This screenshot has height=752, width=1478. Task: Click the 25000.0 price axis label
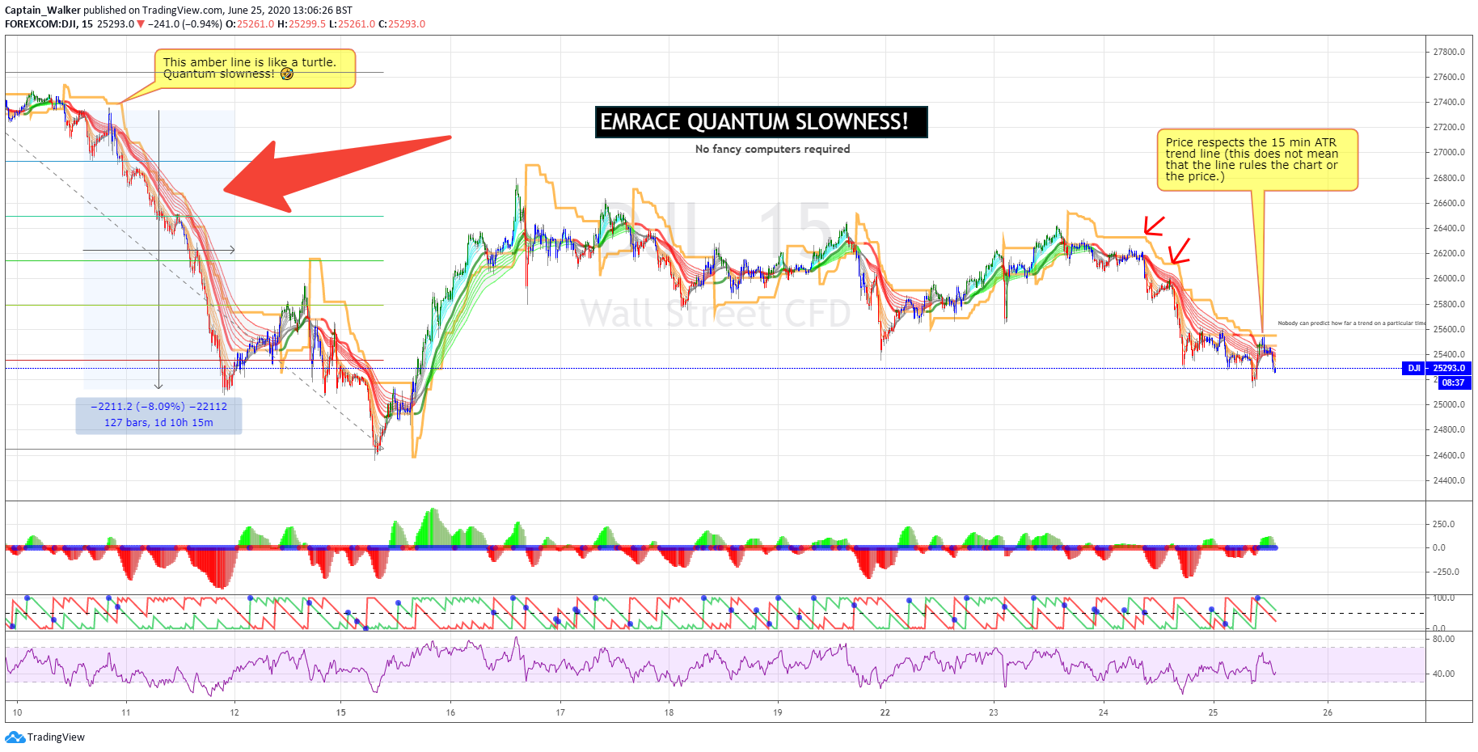(1449, 404)
